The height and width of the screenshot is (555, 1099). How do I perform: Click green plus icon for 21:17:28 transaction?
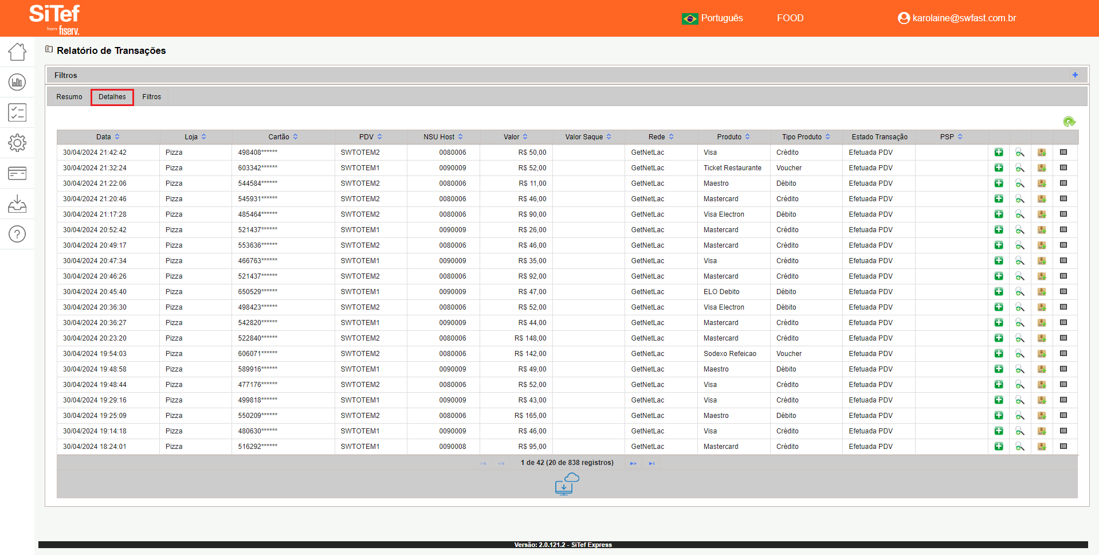pyautogui.click(x=999, y=214)
